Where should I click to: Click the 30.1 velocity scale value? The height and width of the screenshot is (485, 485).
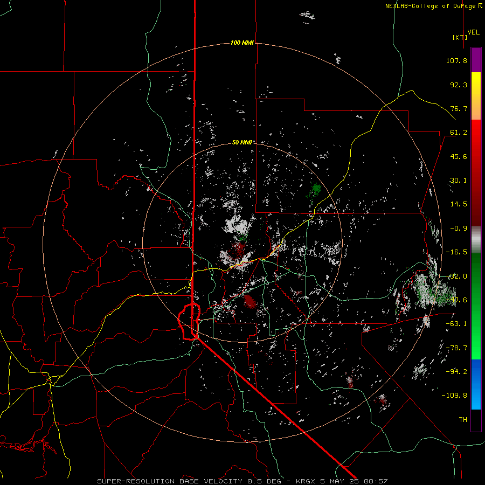[x=459, y=181]
